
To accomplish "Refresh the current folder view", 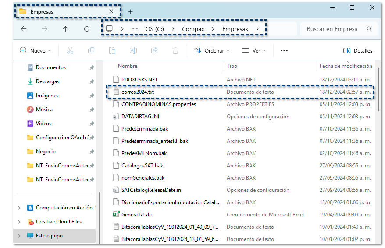I will click(x=87, y=29).
